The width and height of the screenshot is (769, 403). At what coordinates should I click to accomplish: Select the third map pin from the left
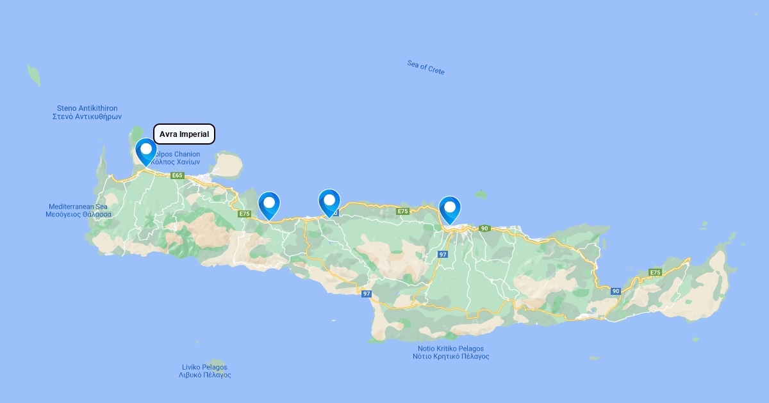coord(329,203)
